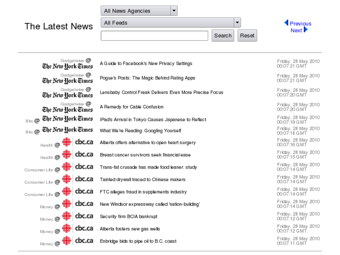Viewport: 340px width, 255px height.
Task: Click CBC logo beside New Windsor expressway article
Action: click(x=78, y=204)
